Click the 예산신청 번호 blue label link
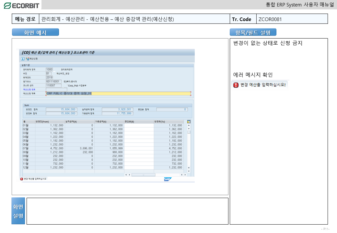This screenshot has height=233, width=337. tap(29, 89)
